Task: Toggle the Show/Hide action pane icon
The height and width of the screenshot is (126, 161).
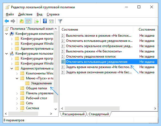Action: tap(51, 21)
